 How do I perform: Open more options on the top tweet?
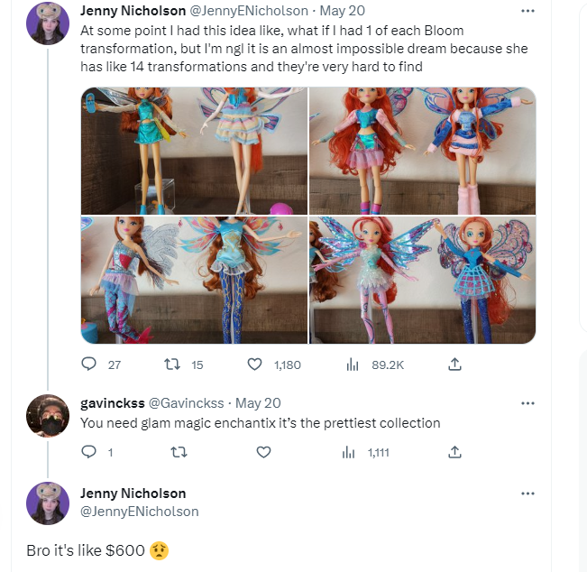tap(528, 12)
